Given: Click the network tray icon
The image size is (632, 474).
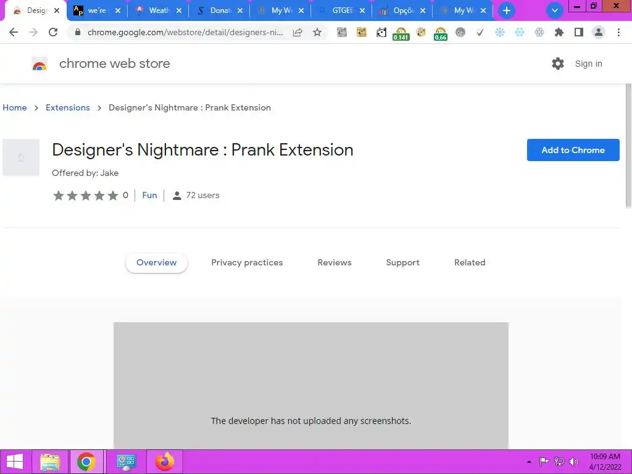Looking at the screenshot, I should pos(559,462).
